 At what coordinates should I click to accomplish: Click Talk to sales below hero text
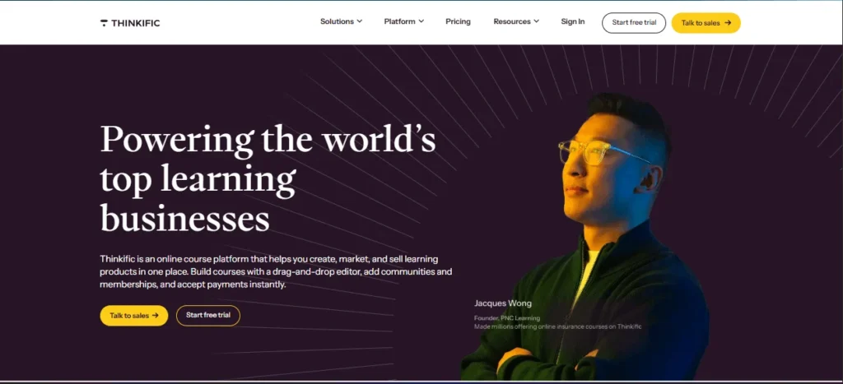(x=134, y=316)
